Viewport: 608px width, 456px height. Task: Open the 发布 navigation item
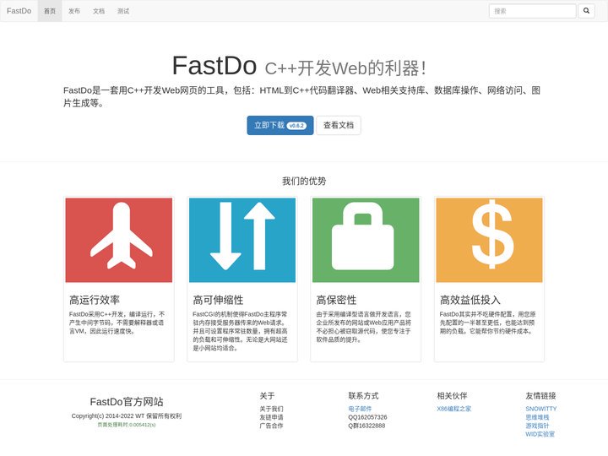(74, 11)
